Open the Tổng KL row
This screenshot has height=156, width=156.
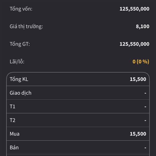pyautogui.click(x=78, y=79)
